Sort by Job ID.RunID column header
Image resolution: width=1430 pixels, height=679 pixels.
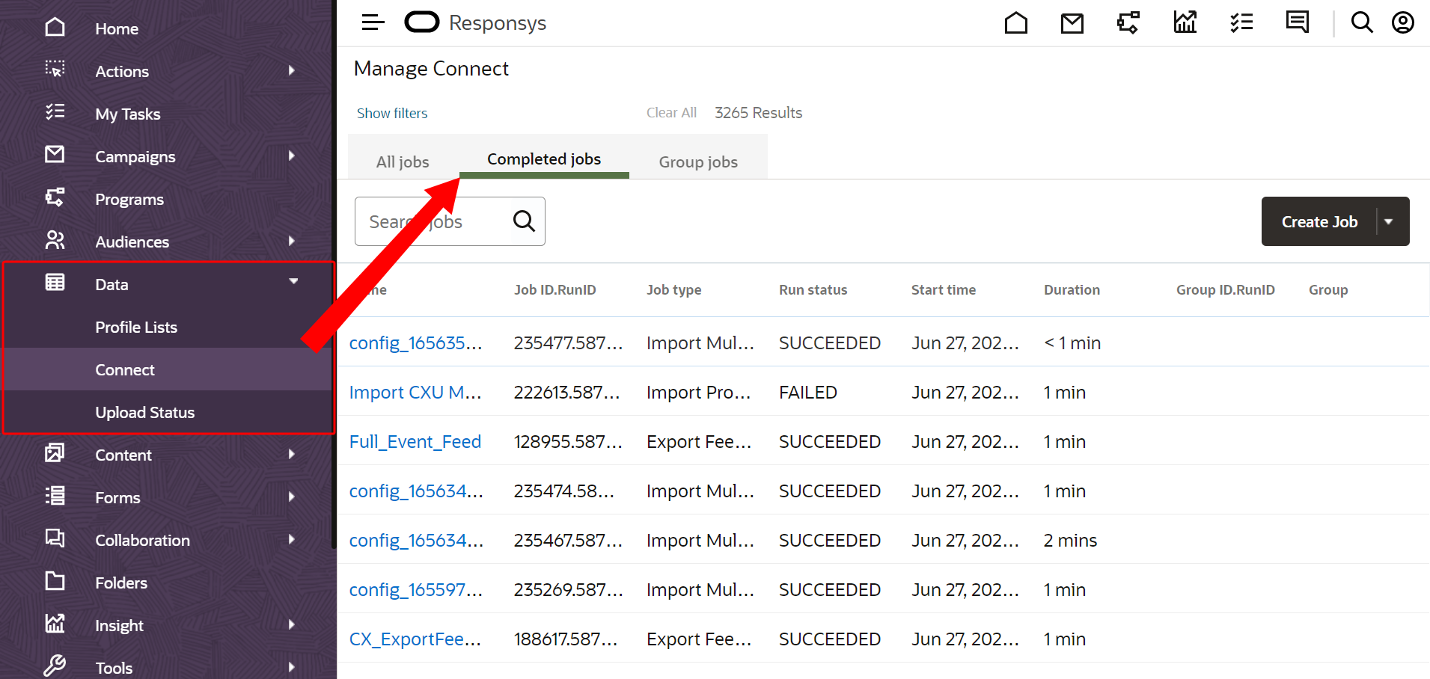(555, 290)
